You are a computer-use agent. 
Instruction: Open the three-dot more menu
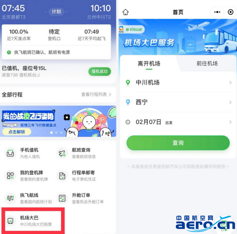pos(217,12)
